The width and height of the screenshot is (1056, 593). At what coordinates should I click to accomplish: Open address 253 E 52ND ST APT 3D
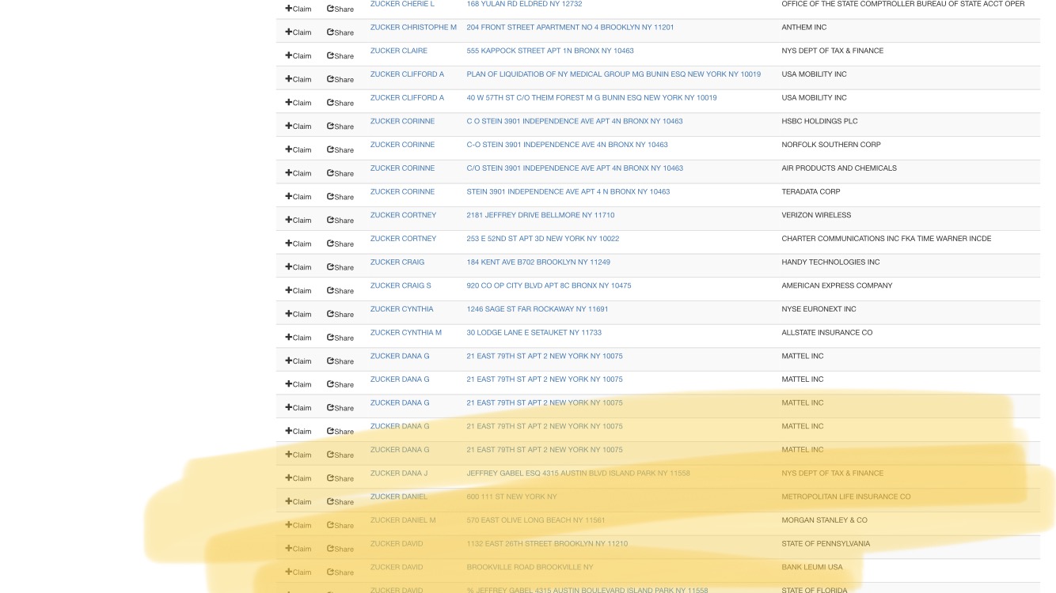[543, 239]
